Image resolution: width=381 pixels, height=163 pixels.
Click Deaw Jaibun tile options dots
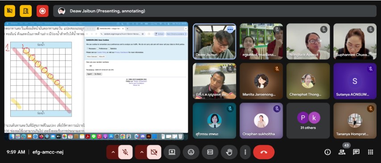(x=230, y=29)
